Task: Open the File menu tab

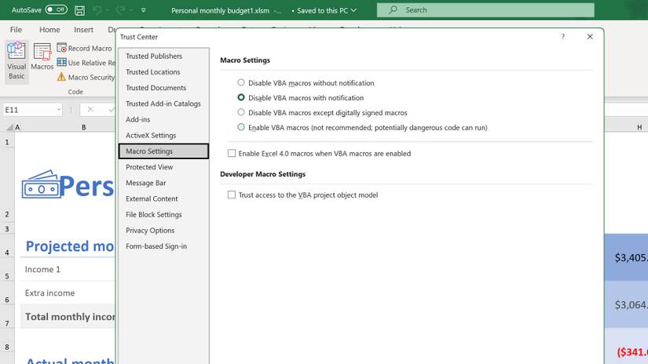Action: point(16,30)
